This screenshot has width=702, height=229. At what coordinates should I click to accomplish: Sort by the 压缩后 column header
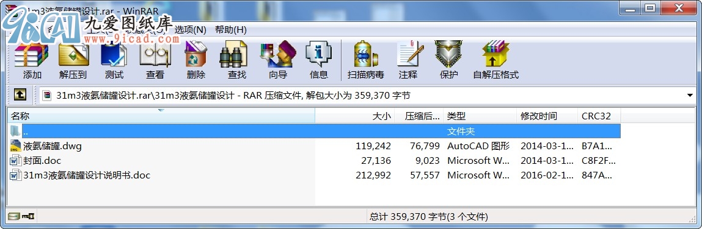click(x=419, y=116)
